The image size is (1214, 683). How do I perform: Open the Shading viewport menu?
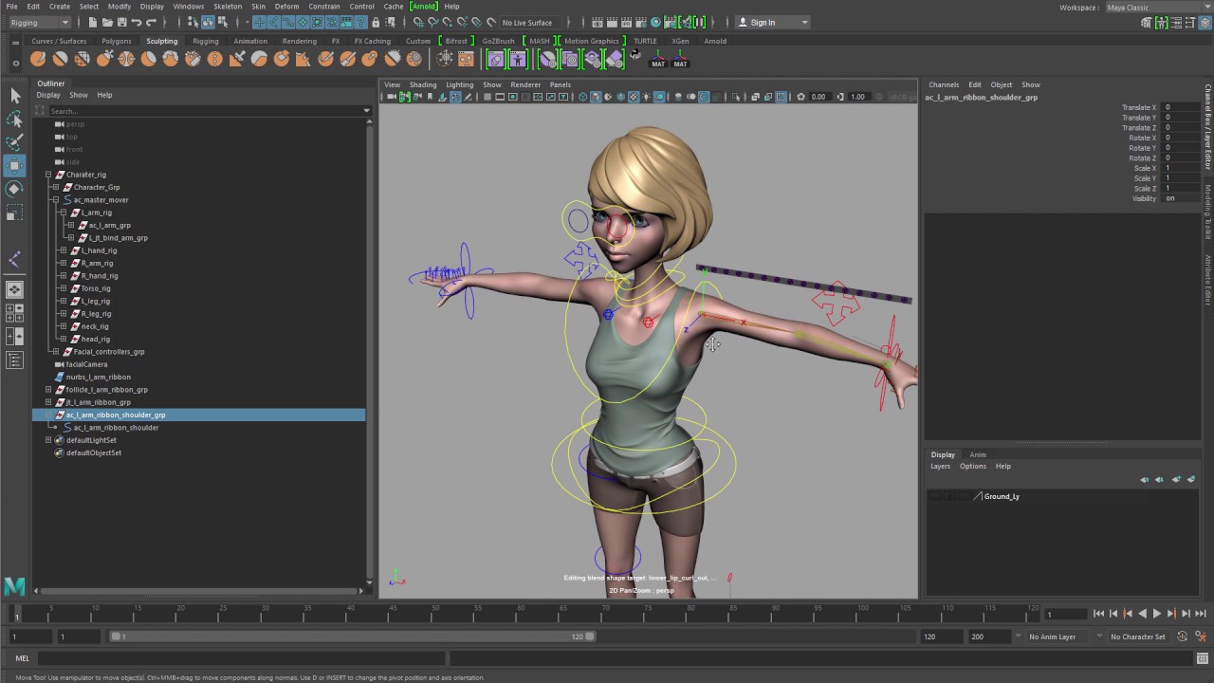coord(423,84)
